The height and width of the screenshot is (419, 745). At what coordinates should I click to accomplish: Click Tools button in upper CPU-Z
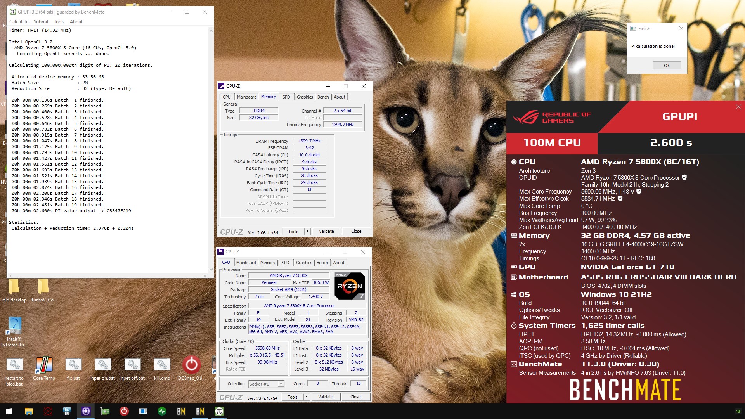click(293, 231)
